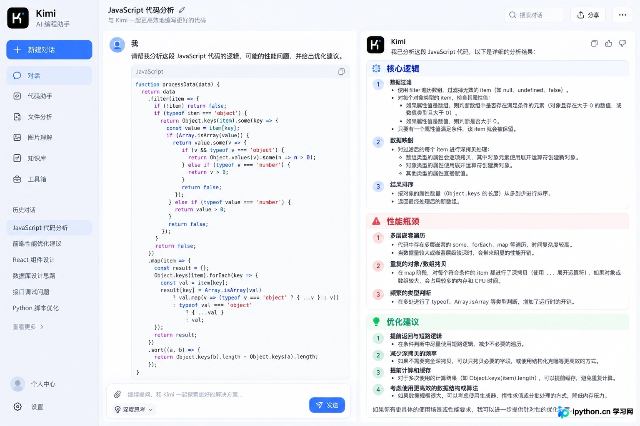Edit the conversation title with pencil icon

pos(182,10)
